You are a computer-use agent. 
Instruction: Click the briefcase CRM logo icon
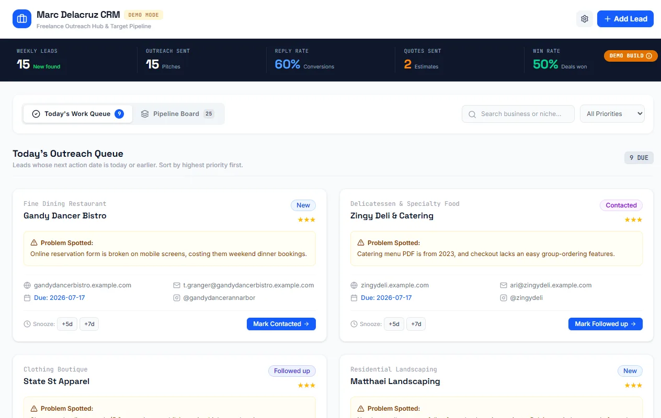22,19
